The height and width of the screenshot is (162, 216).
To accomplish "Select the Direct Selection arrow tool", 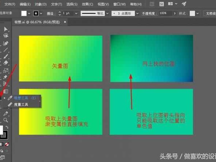I will [x=6, y=29].
